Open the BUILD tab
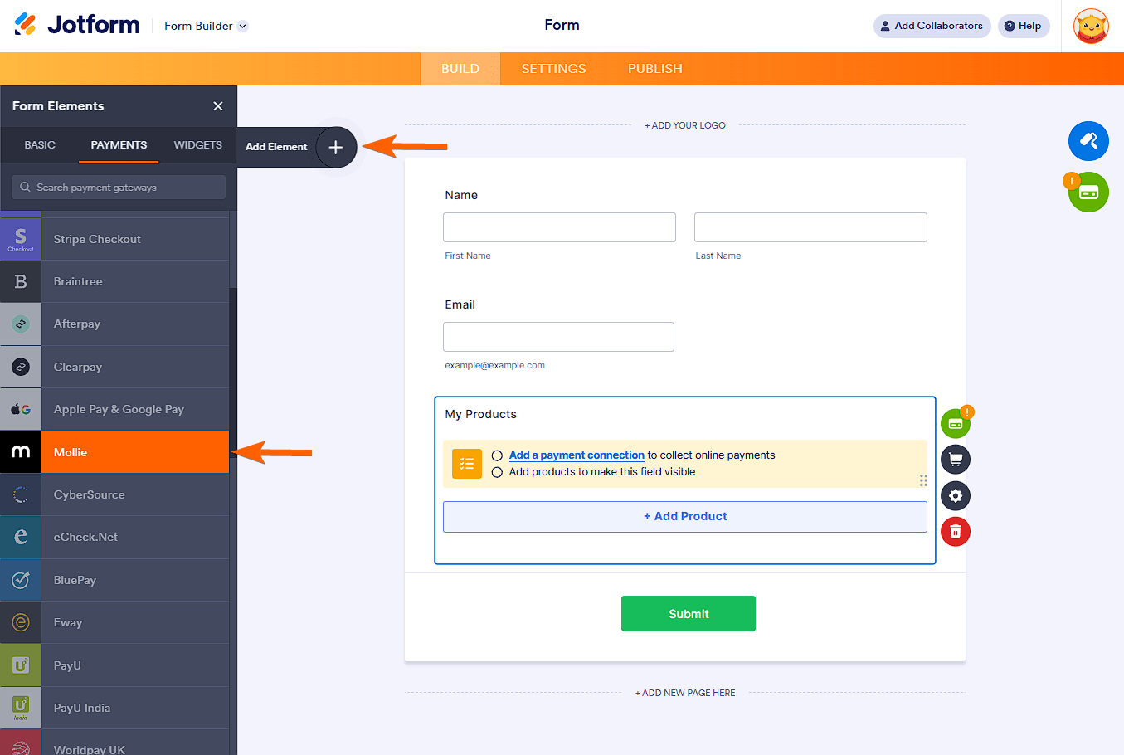This screenshot has height=755, width=1124. tap(460, 69)
